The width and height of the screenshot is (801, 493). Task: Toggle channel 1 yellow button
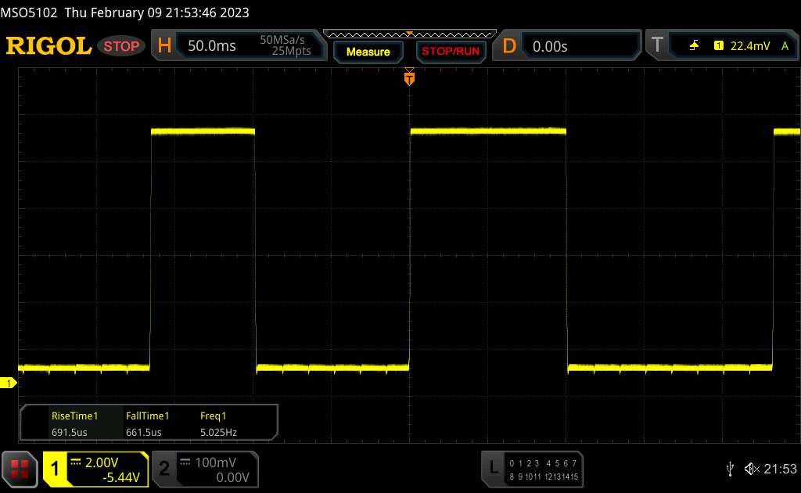pyautogui.click(x=55, y=469)
